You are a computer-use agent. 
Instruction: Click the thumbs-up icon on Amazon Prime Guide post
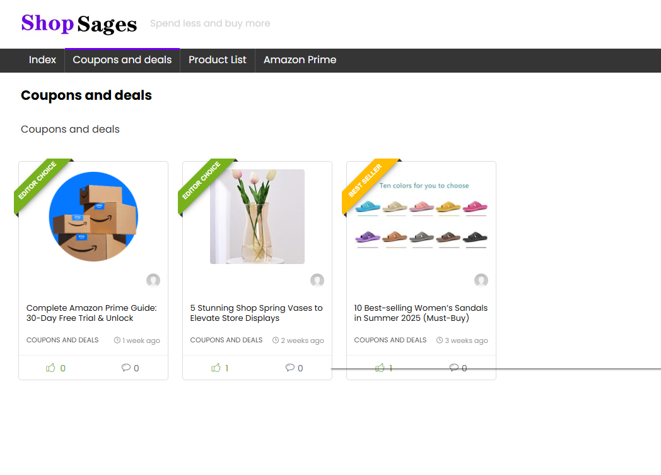[52, 368]
